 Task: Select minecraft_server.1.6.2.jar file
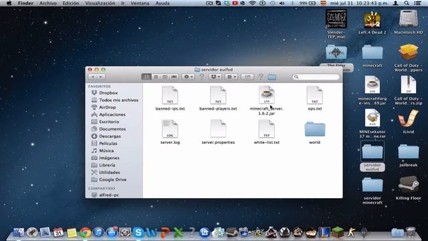tap(266, 100)
